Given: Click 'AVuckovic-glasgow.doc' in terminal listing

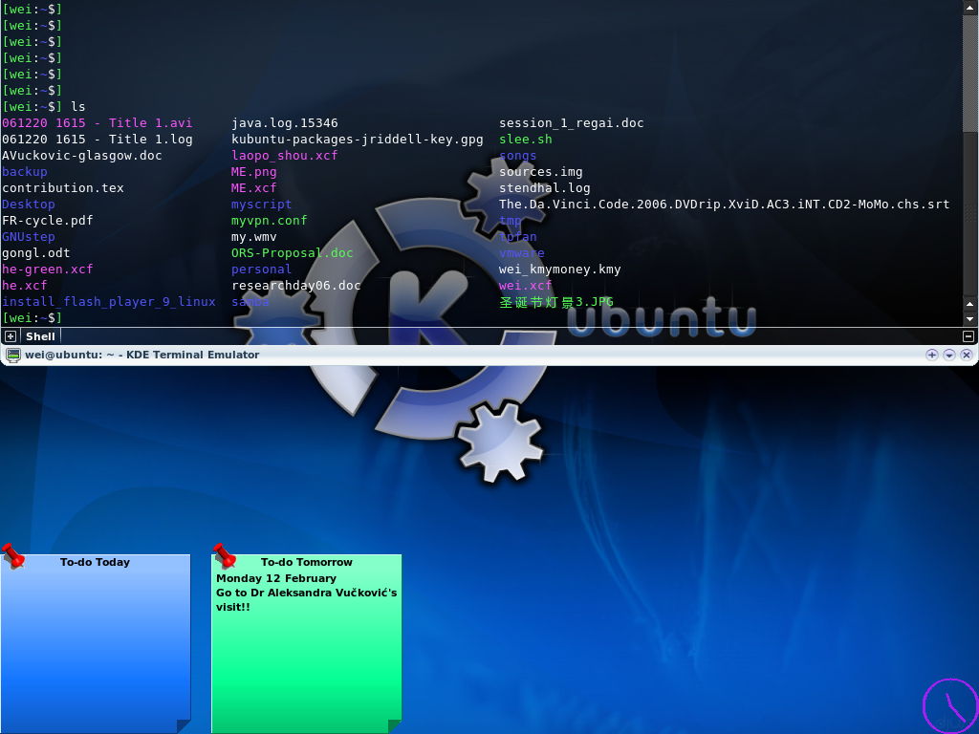Looking at the screenshot, I should pyautogui.click(x=82, y=156).
